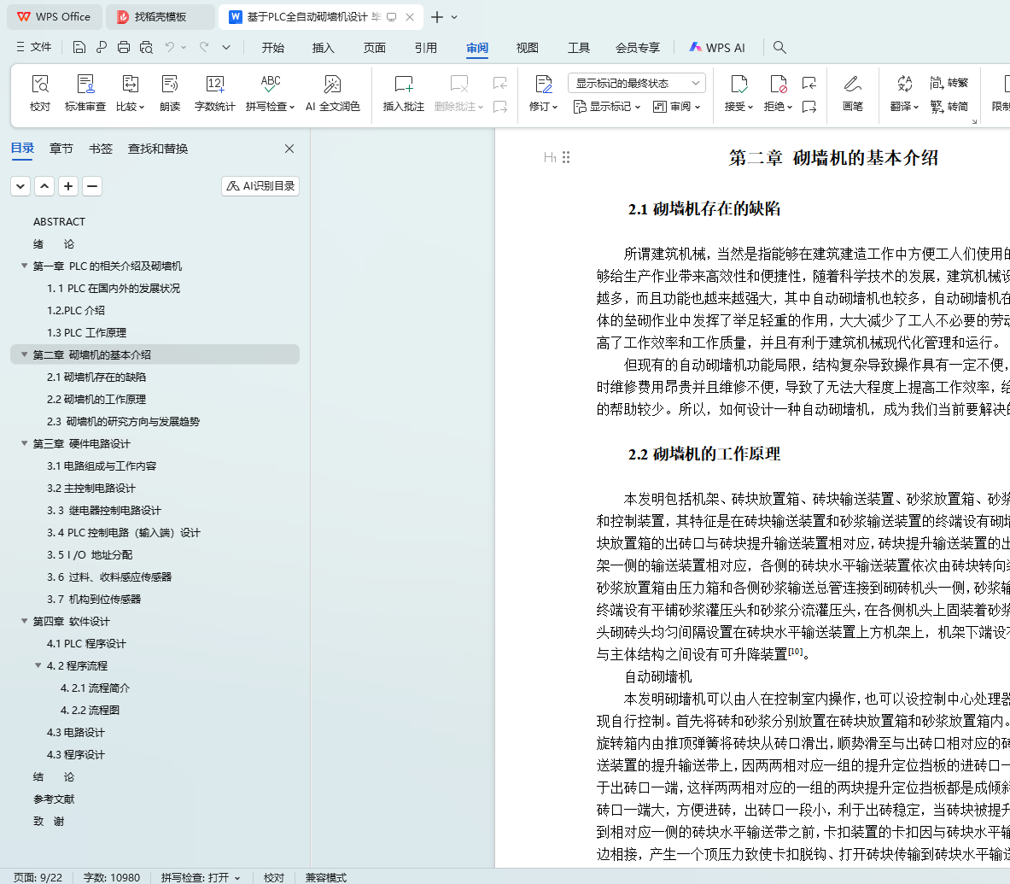This screenshot has height=884, width=1010.
Task: Open 显示标记的最终状态 dropdown
Action: click(x=636, y=83)
